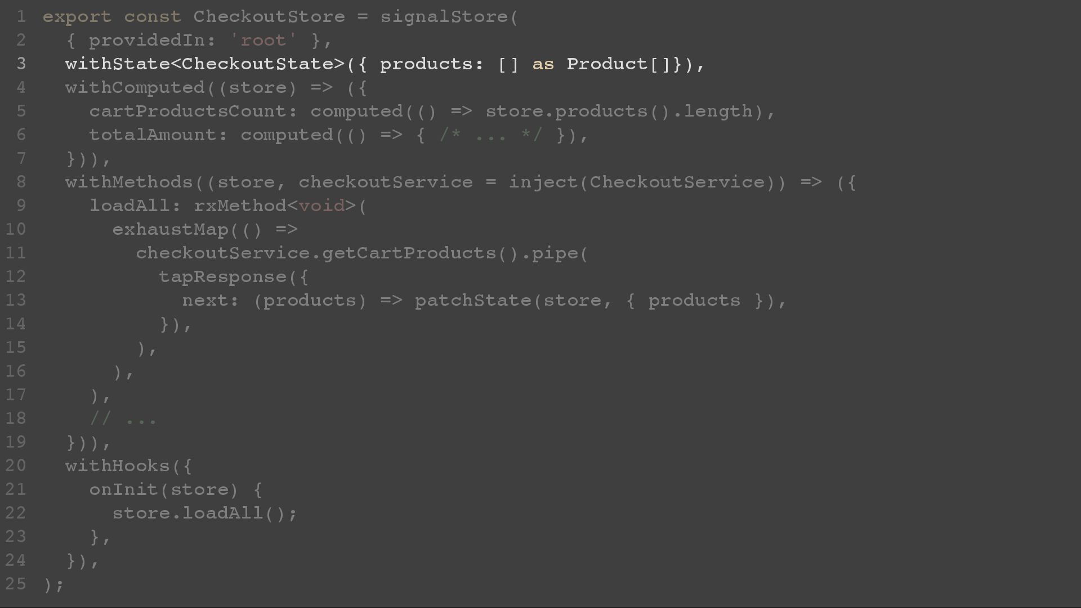Click the rxMethod call on line 9

pos(240,206)
